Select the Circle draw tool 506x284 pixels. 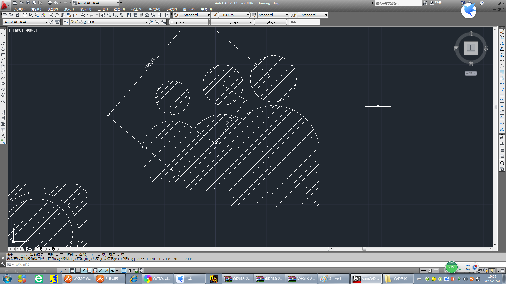click(x=3, y=66)
